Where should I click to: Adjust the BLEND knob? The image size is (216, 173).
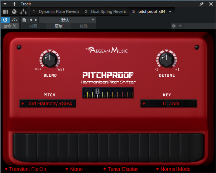tap(50, 60)
